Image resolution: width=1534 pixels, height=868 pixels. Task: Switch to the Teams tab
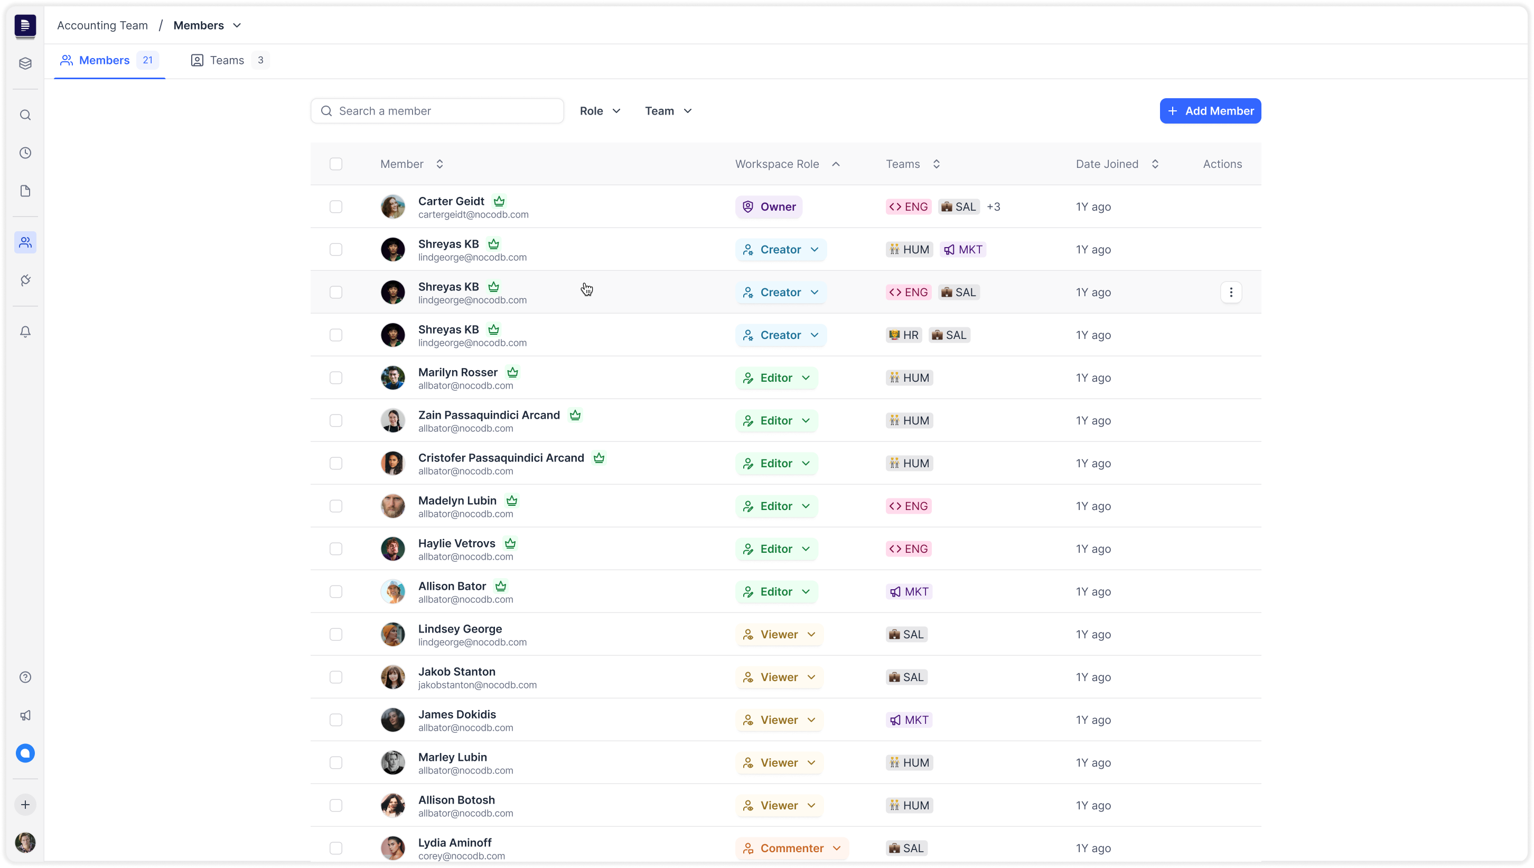click(x=228, y=60)
